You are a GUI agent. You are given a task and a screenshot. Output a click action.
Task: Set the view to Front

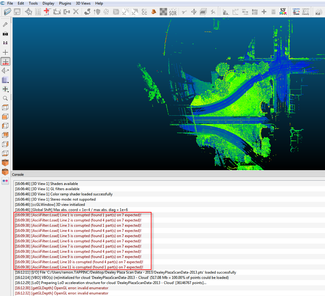tap(5, 162)
